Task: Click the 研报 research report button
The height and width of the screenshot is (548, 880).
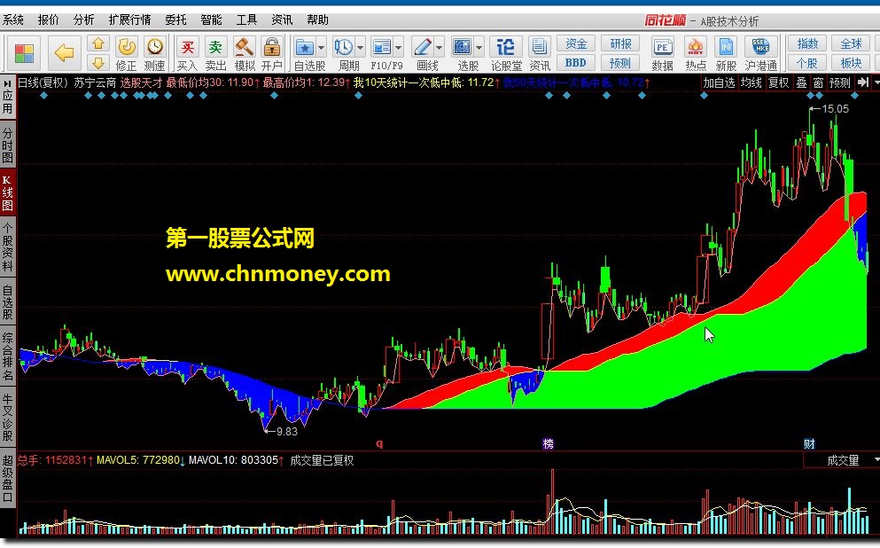Action: tap(620, 43)
